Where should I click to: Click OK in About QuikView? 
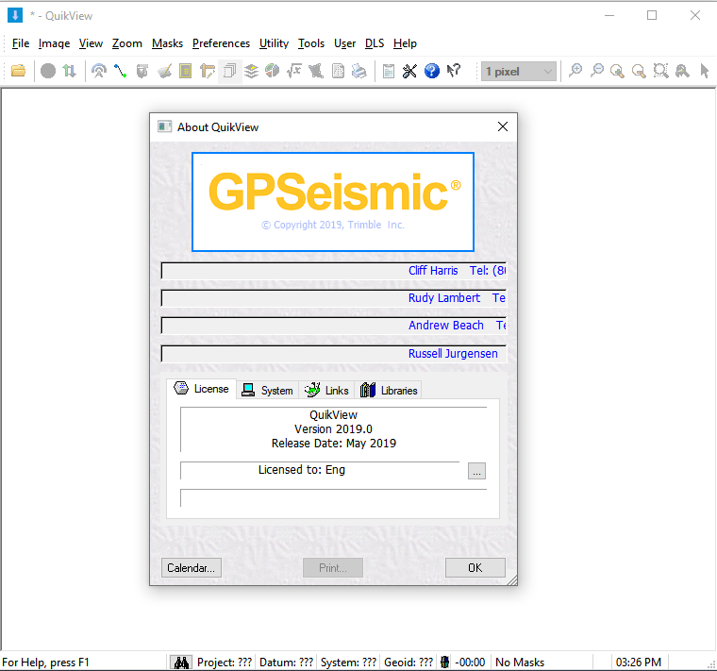pos(475,567)
